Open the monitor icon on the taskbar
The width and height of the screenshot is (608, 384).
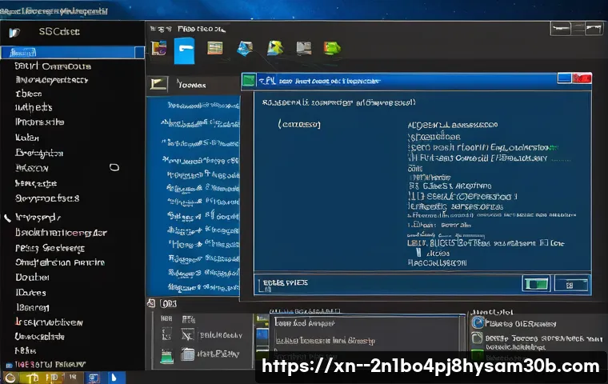pyautogui.click(x=94, y=378)
